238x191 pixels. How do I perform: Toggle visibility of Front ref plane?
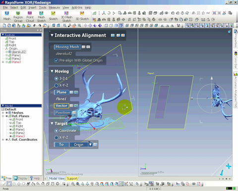click(x=10, y=119)
